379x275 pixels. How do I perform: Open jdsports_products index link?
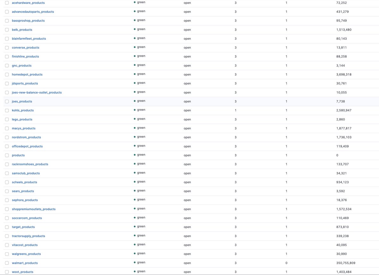coord(25,83)
